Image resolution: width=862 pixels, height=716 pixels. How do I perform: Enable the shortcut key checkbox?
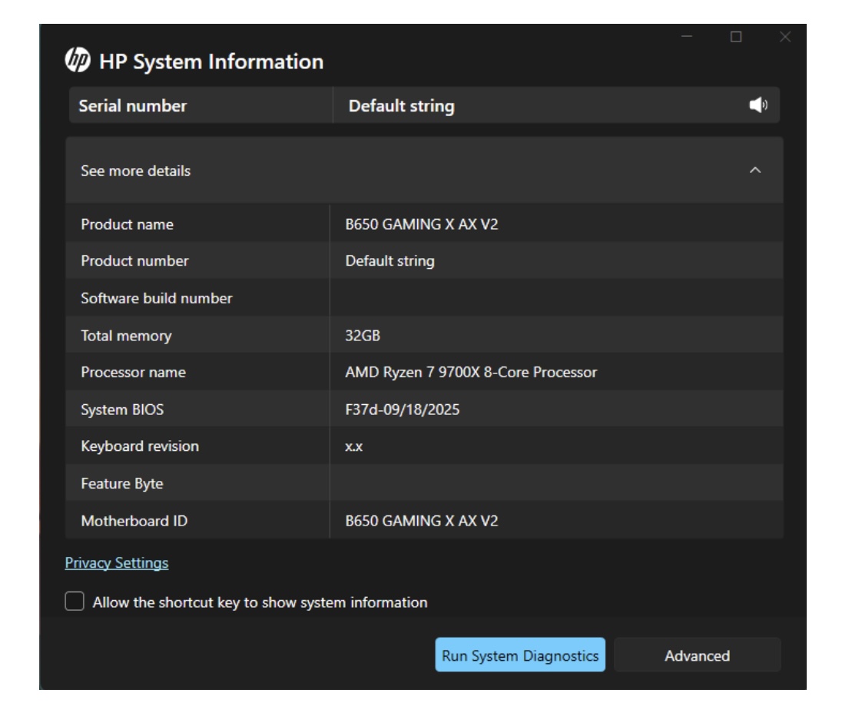[x=75, y=601]
